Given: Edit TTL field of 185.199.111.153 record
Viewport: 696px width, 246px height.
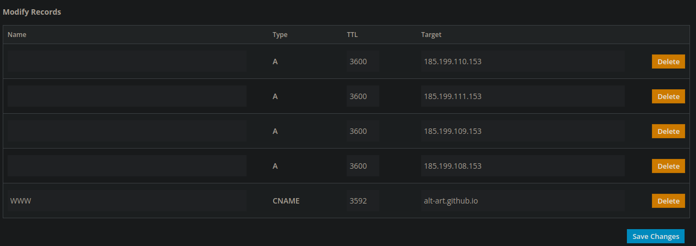Looking at the screenshot, I should point(362,96).
